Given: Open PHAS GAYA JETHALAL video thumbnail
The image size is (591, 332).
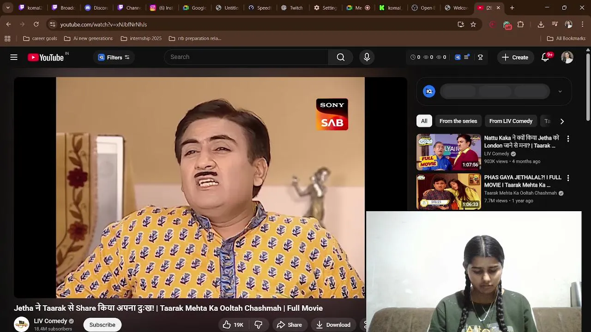Looking at the screenshot, I should [x=449, y=191].
